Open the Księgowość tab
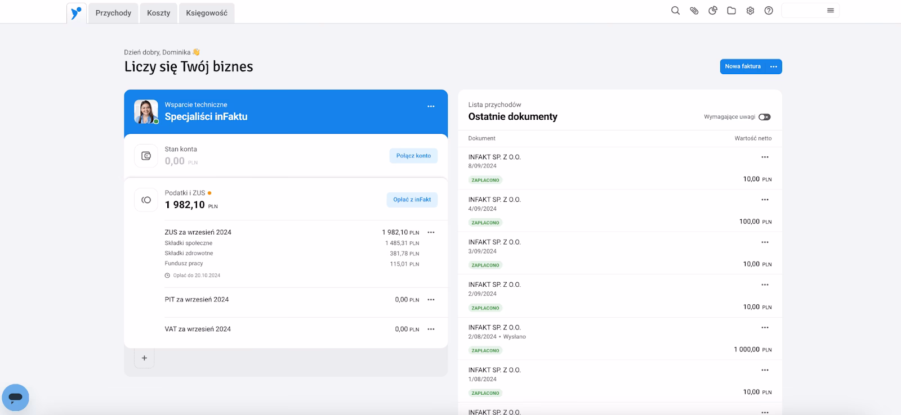Screen dimensions: 901x415 (207, 13)
